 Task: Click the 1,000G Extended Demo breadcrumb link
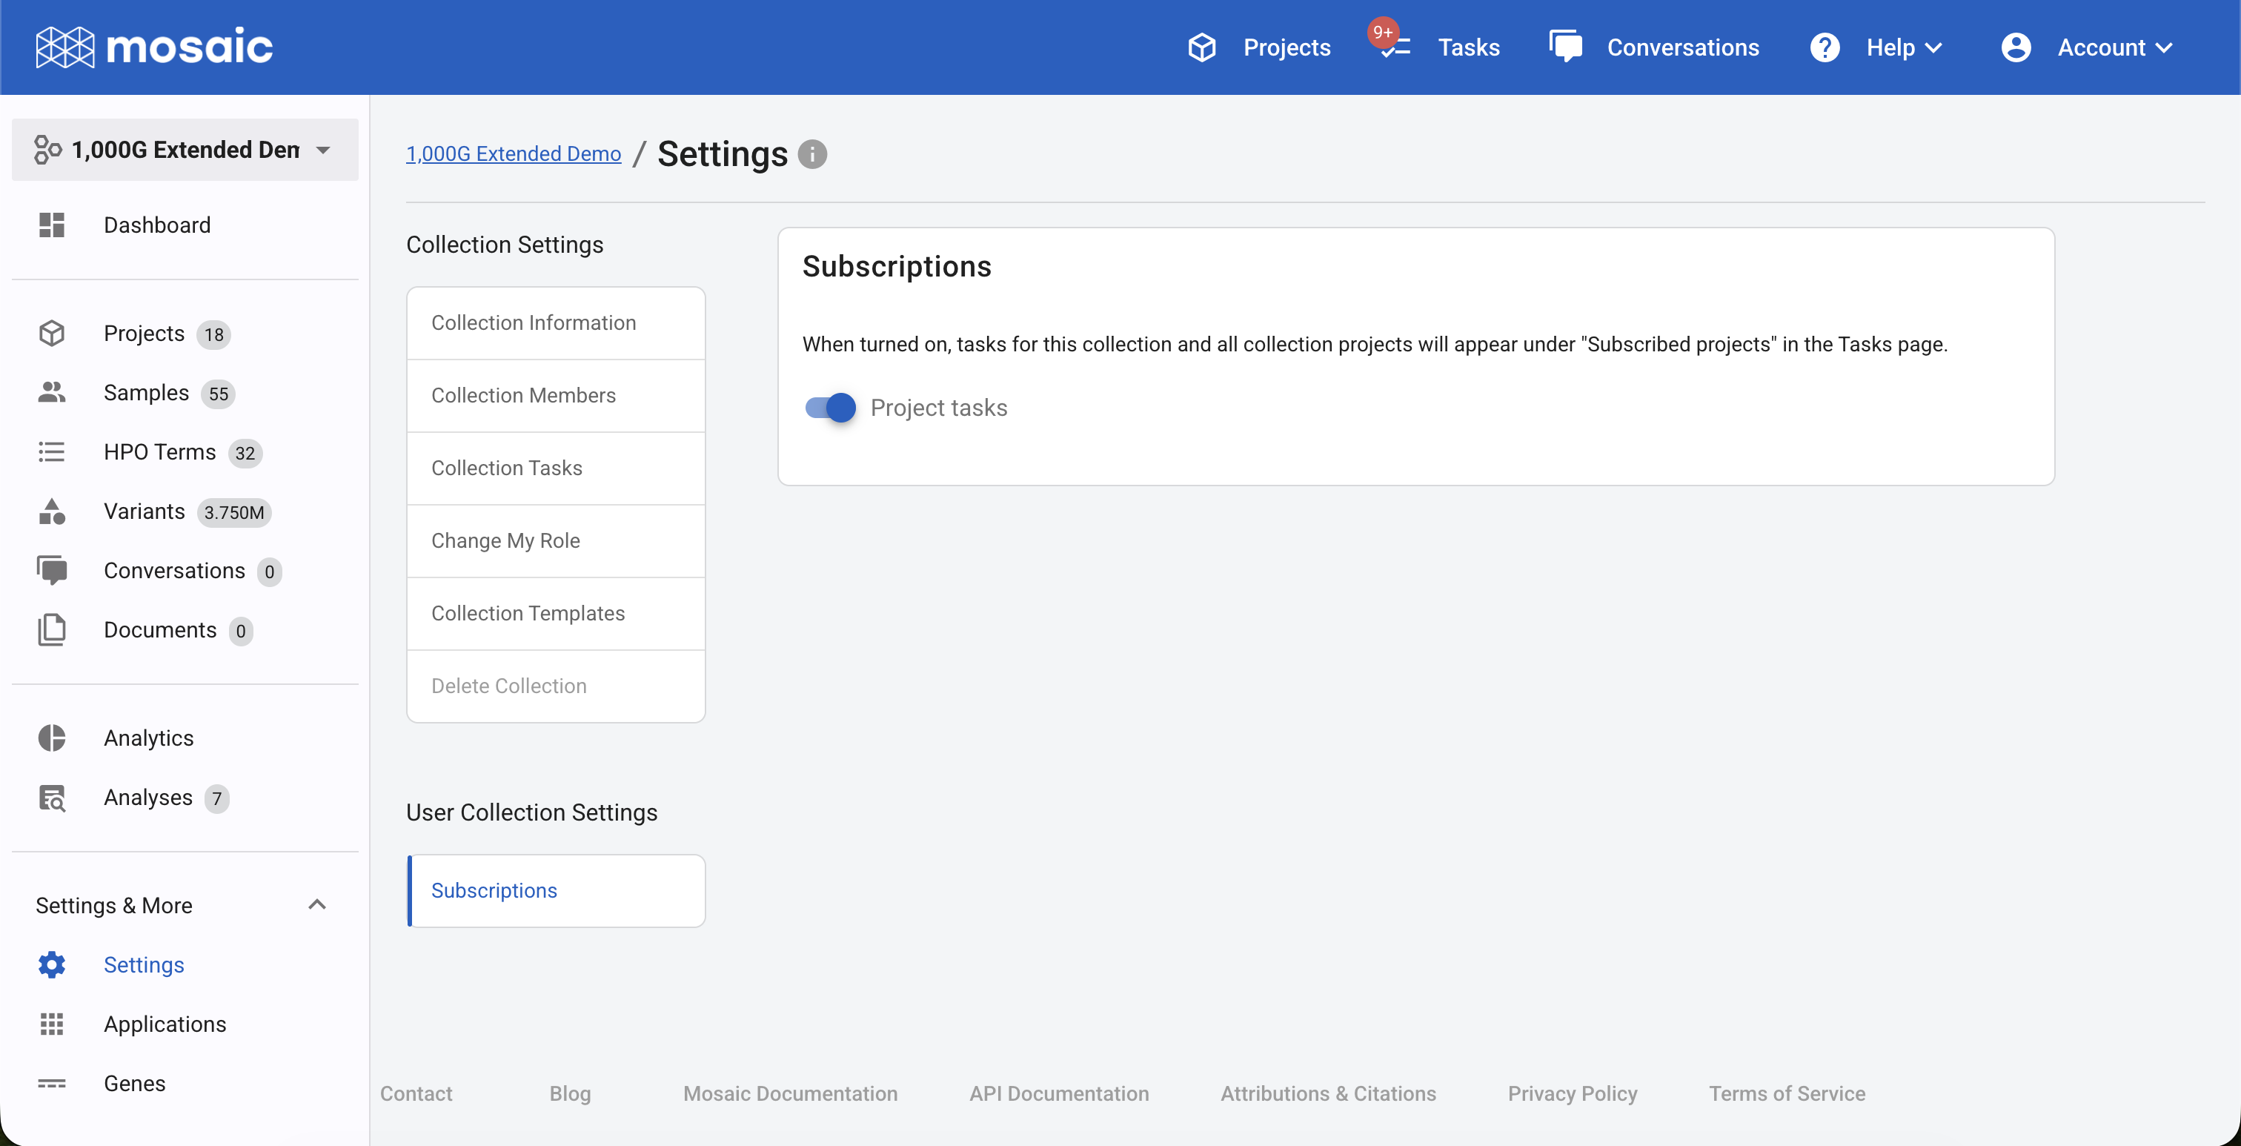pos(512,153)
